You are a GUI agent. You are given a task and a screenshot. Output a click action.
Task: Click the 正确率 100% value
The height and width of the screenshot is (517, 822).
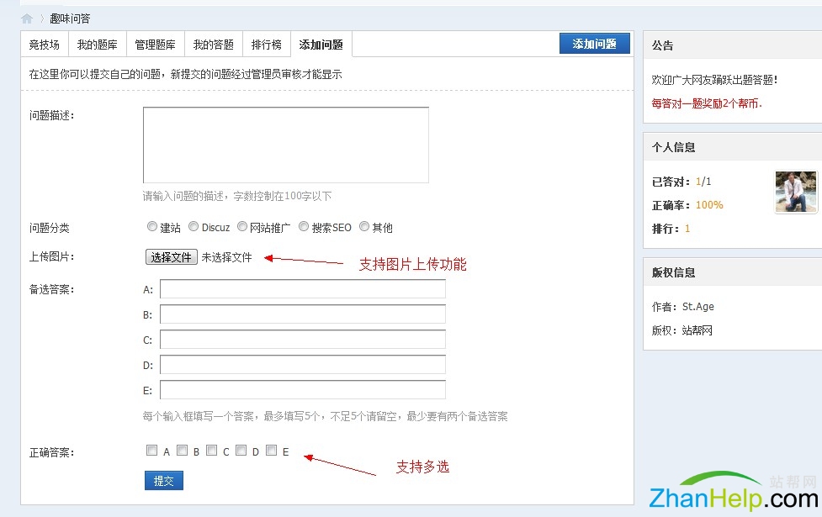click(x=709, y=205)
